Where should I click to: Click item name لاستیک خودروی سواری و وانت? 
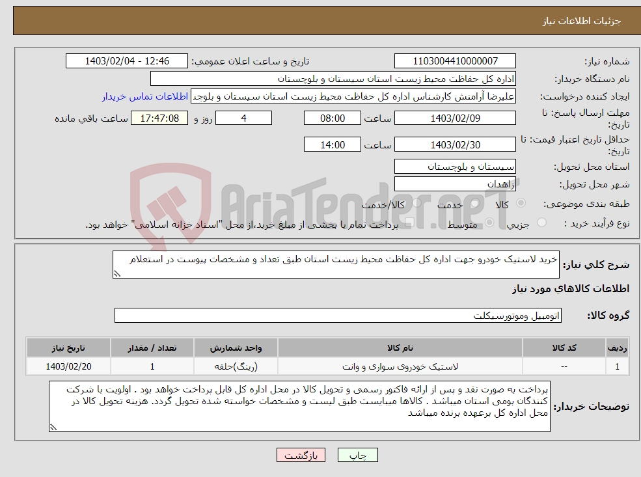[400, 366]
